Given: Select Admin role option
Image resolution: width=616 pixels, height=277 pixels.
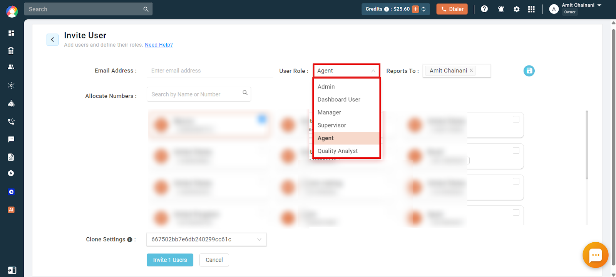Looking at the screenshot, I should pyautogui.click(x=346, y=87).
